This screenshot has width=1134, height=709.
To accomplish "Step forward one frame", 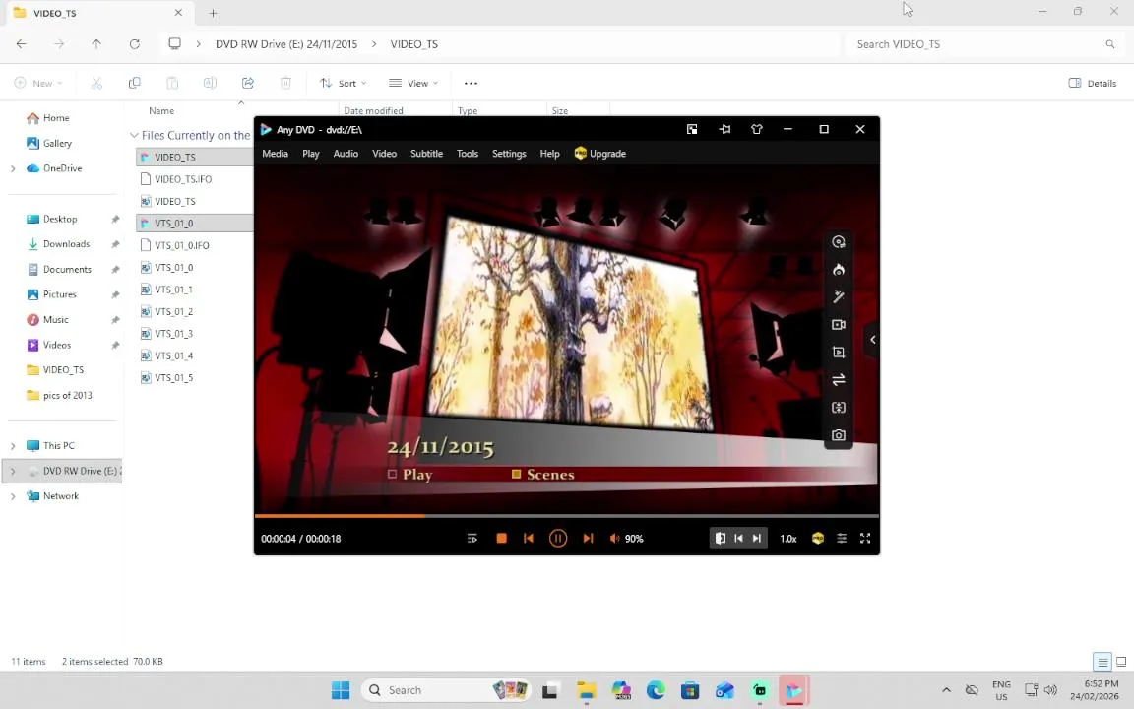I will pos(756,539).
